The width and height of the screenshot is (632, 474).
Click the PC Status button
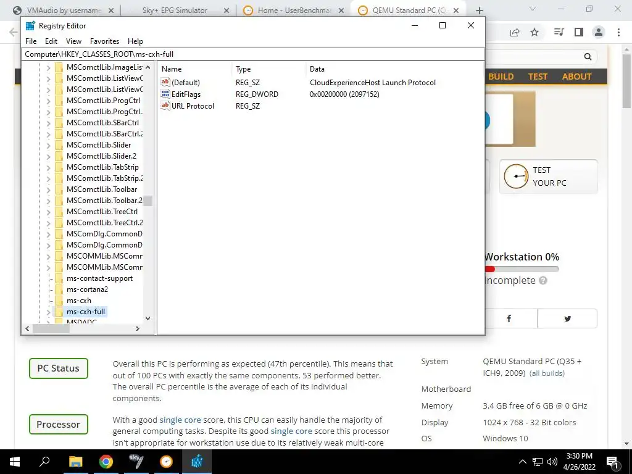pyautogui.click(x=59, y=368)
